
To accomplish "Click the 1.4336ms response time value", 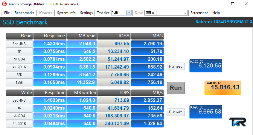I will [50, 44].
